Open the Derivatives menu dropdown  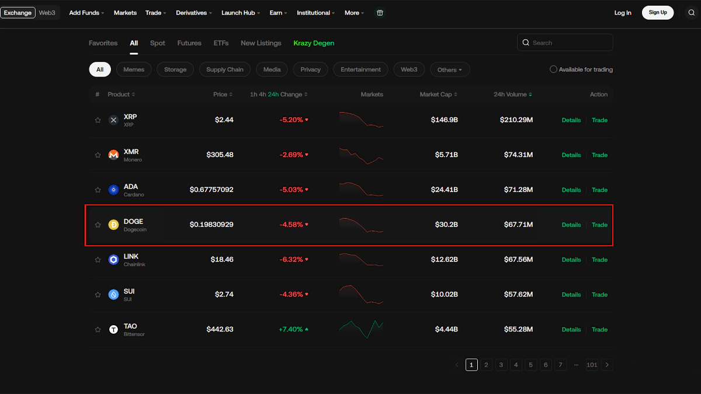[x=194, y=13]
